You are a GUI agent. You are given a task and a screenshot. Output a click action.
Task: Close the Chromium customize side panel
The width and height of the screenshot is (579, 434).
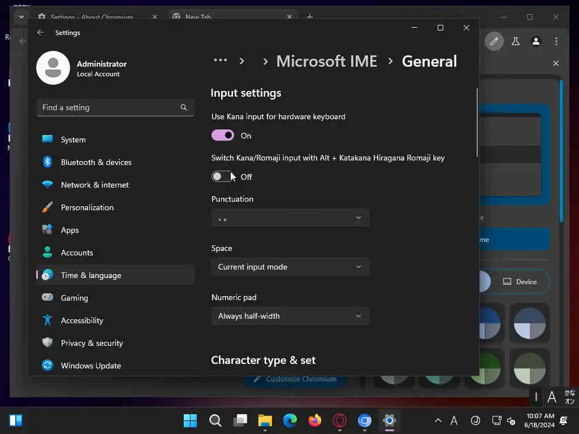pyautogui.click(x=556, y=63)
